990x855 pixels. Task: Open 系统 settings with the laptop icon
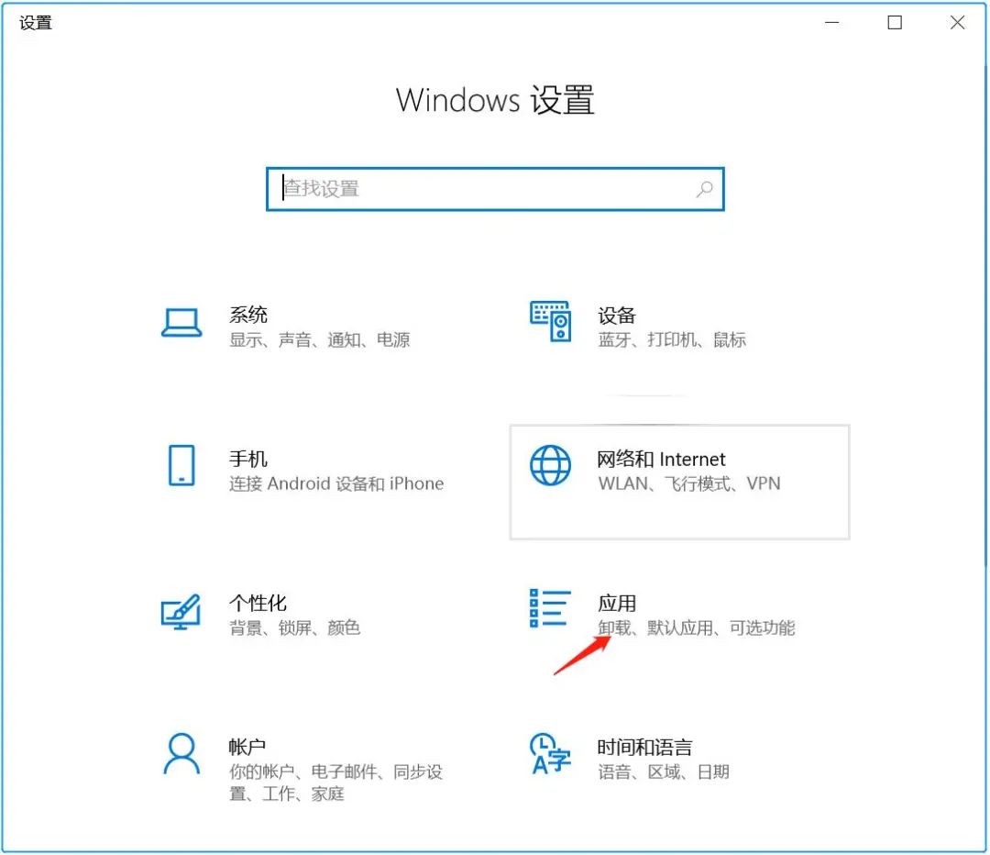(x=181, y=323)
